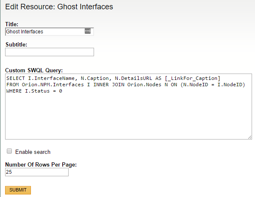Click the 'Edit Resource: Ghost Interfaces' heading
The height and width of the screenshot is (197, 255).
(x=59, y=7)
